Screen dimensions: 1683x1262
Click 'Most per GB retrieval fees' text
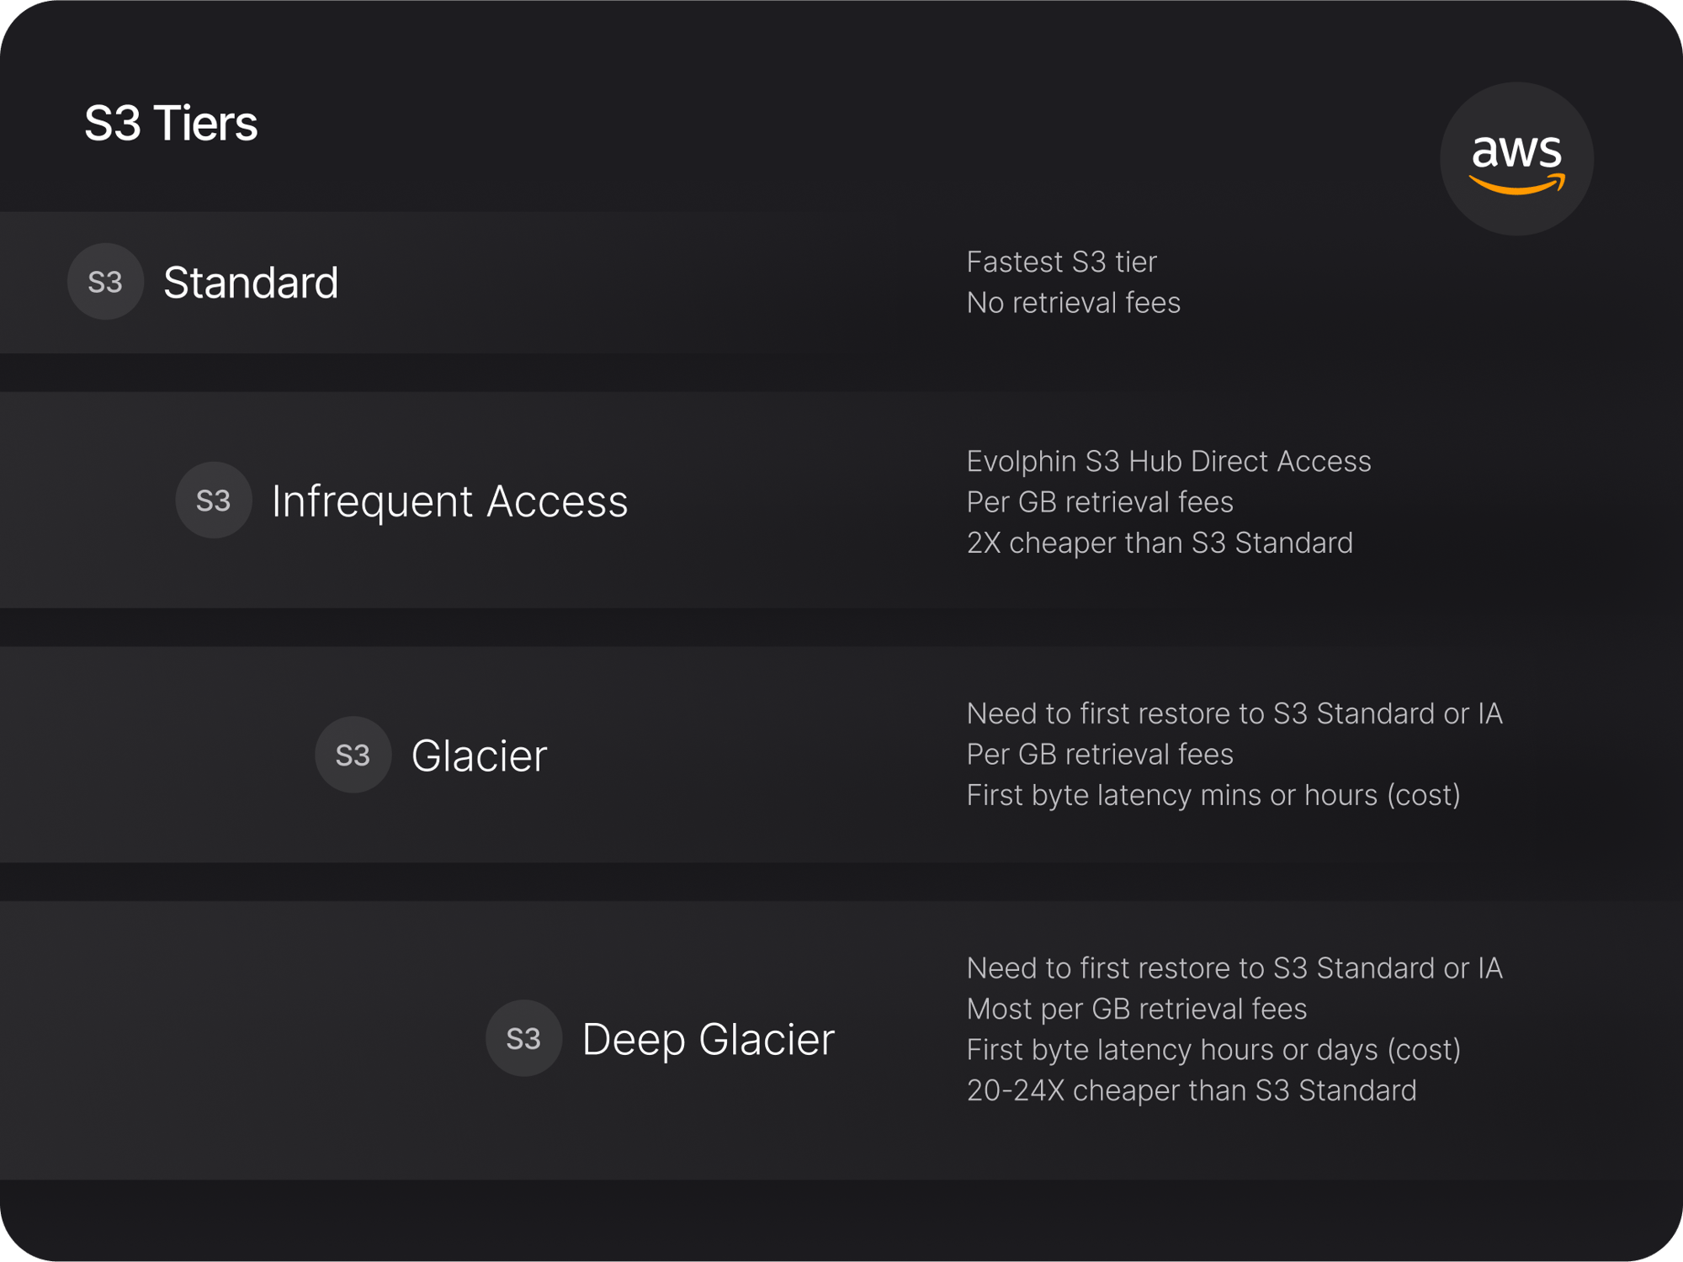point(1136,1009)
